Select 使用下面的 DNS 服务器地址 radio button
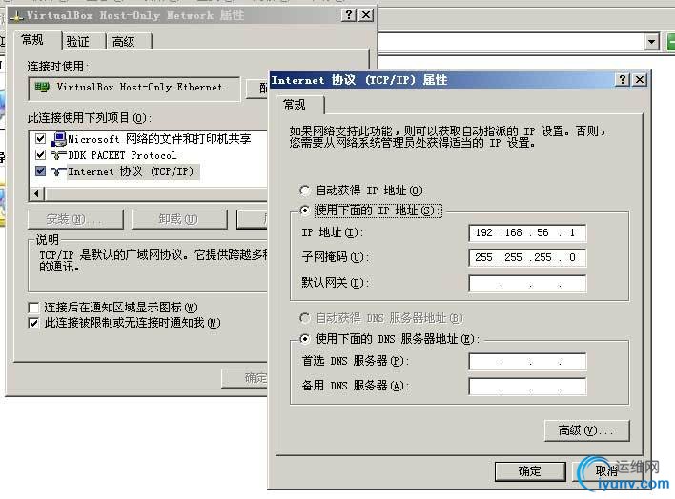 click(x=304, y=339)
